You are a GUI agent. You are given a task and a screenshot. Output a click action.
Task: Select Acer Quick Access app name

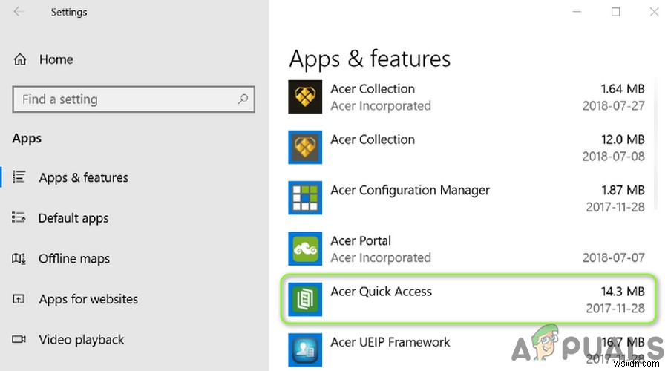(x=381, y=292)
